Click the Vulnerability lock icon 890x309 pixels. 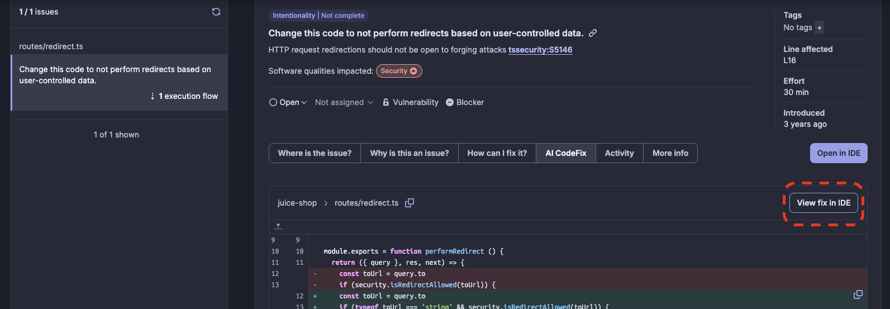pyautogui.click(x=386, y=102)
